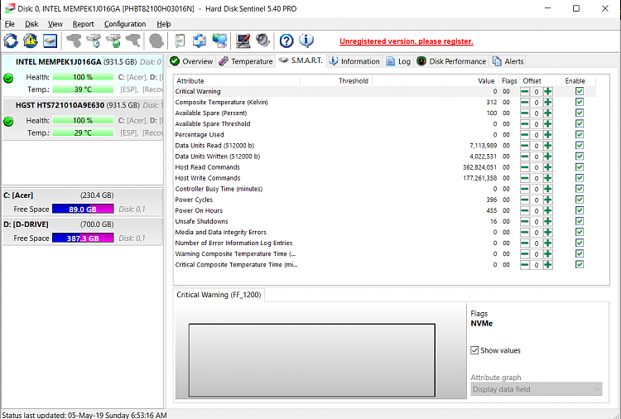The width and height of the screenshot is (621, 419).
Task: Click offset input field for Host Read Commands
Action: (537, 167)
